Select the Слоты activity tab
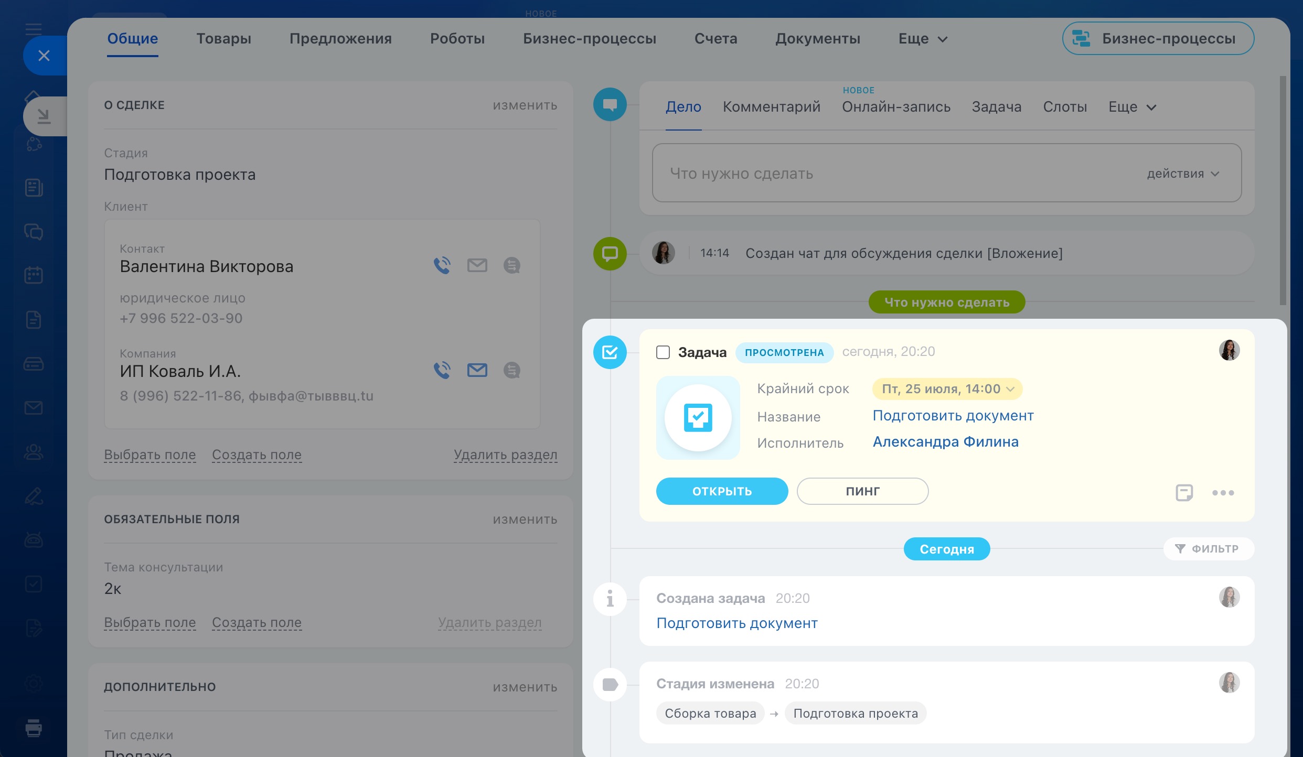Screen dimensions: 1303x757 point(1065,107)
